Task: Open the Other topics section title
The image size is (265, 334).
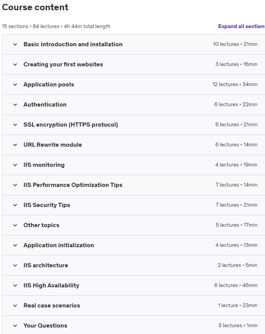Action: tap(41, 225)
